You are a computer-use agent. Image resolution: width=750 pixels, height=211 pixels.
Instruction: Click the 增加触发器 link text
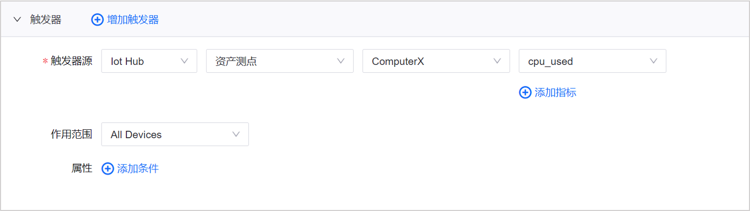click(133, 20)
